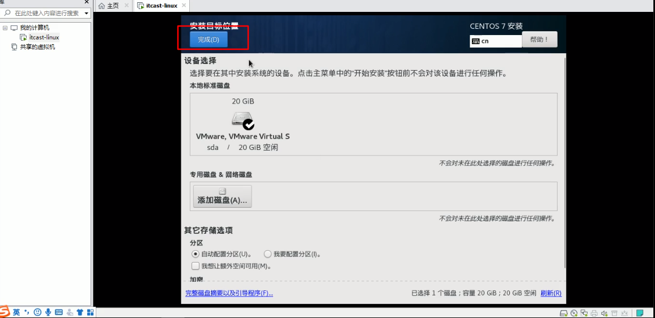Open the Sogou skin shirt icon

80,312
